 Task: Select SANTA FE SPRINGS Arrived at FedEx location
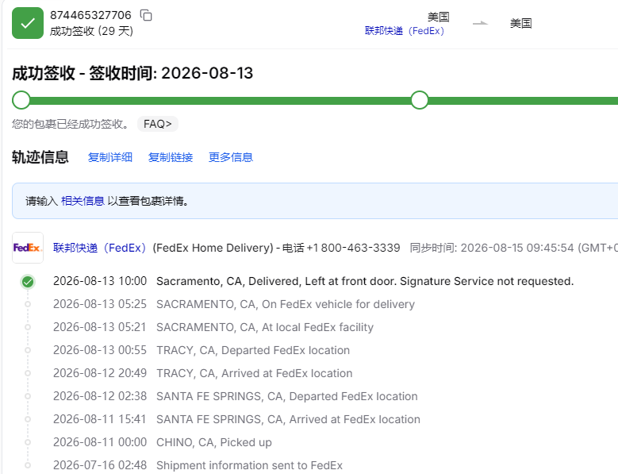pos(288,419)
